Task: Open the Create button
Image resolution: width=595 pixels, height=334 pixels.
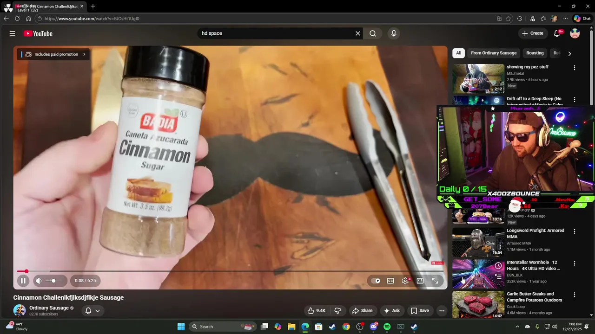Action: (x=533, y=33)
